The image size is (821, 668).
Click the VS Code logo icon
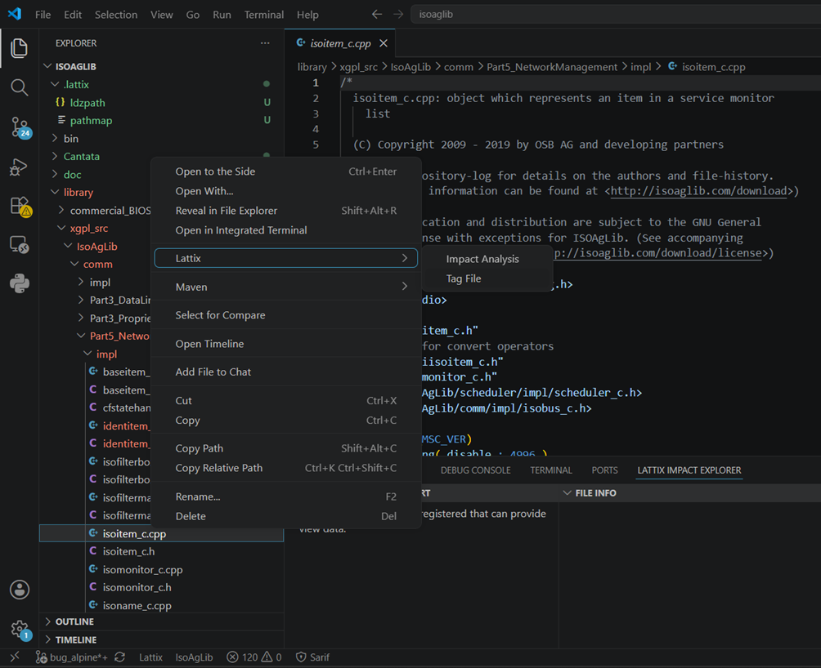click(x=15, y=14)
